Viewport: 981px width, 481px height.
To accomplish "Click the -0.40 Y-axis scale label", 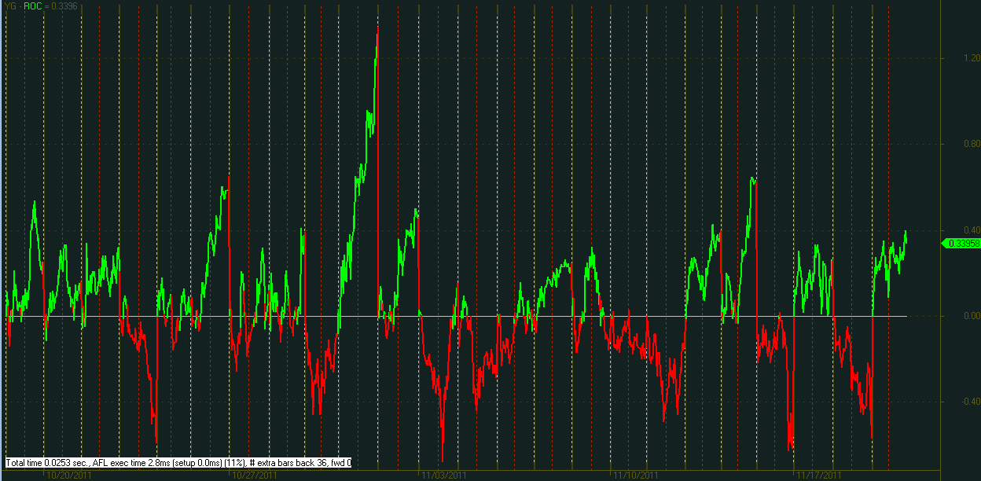I will click(x=950, y=402).
